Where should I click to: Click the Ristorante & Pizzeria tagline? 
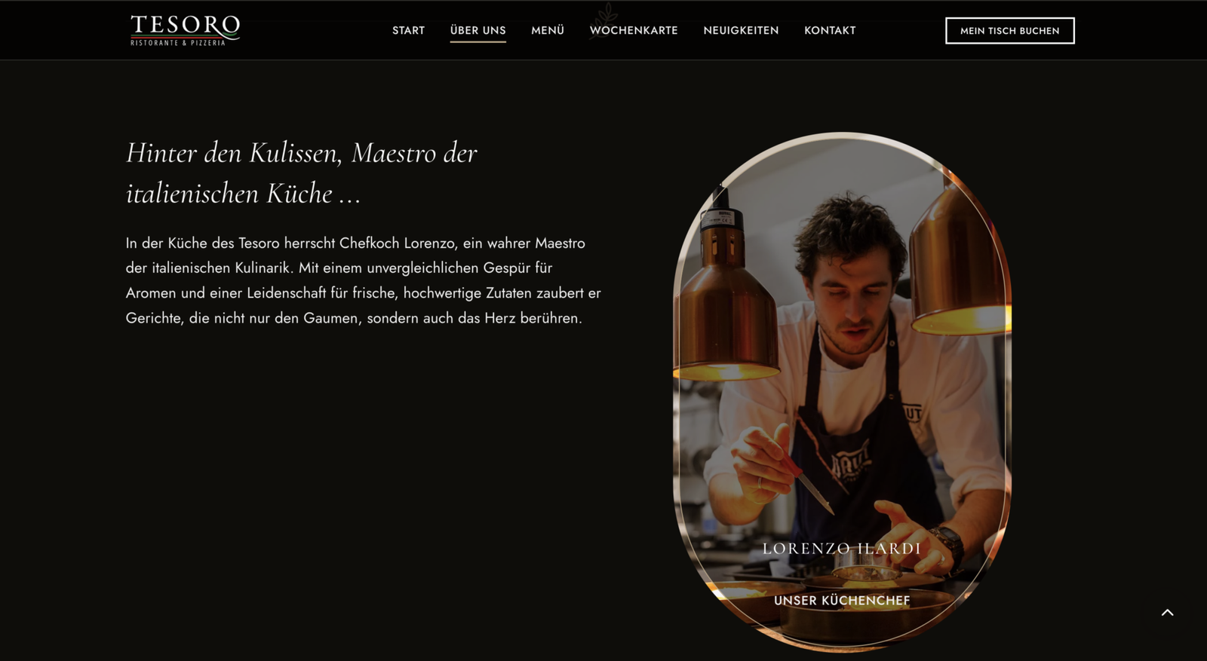(x=178, y=43)
